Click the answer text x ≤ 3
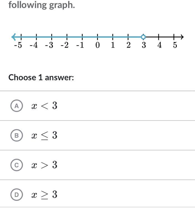Viewport: 195px width, 208px height. tap(44, 135)
